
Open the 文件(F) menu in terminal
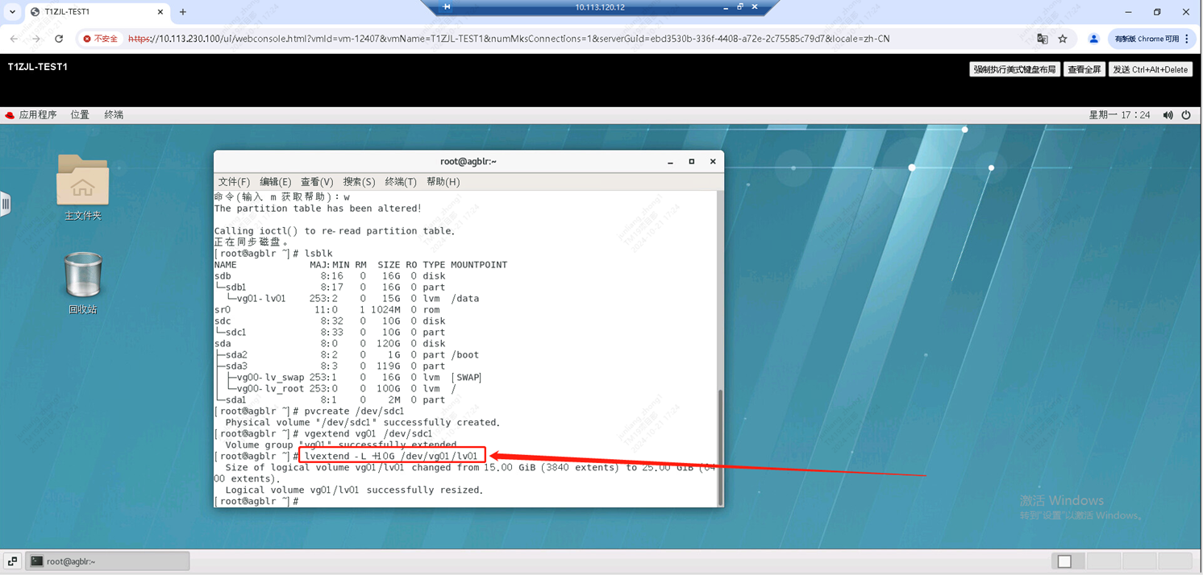(234, 182)
